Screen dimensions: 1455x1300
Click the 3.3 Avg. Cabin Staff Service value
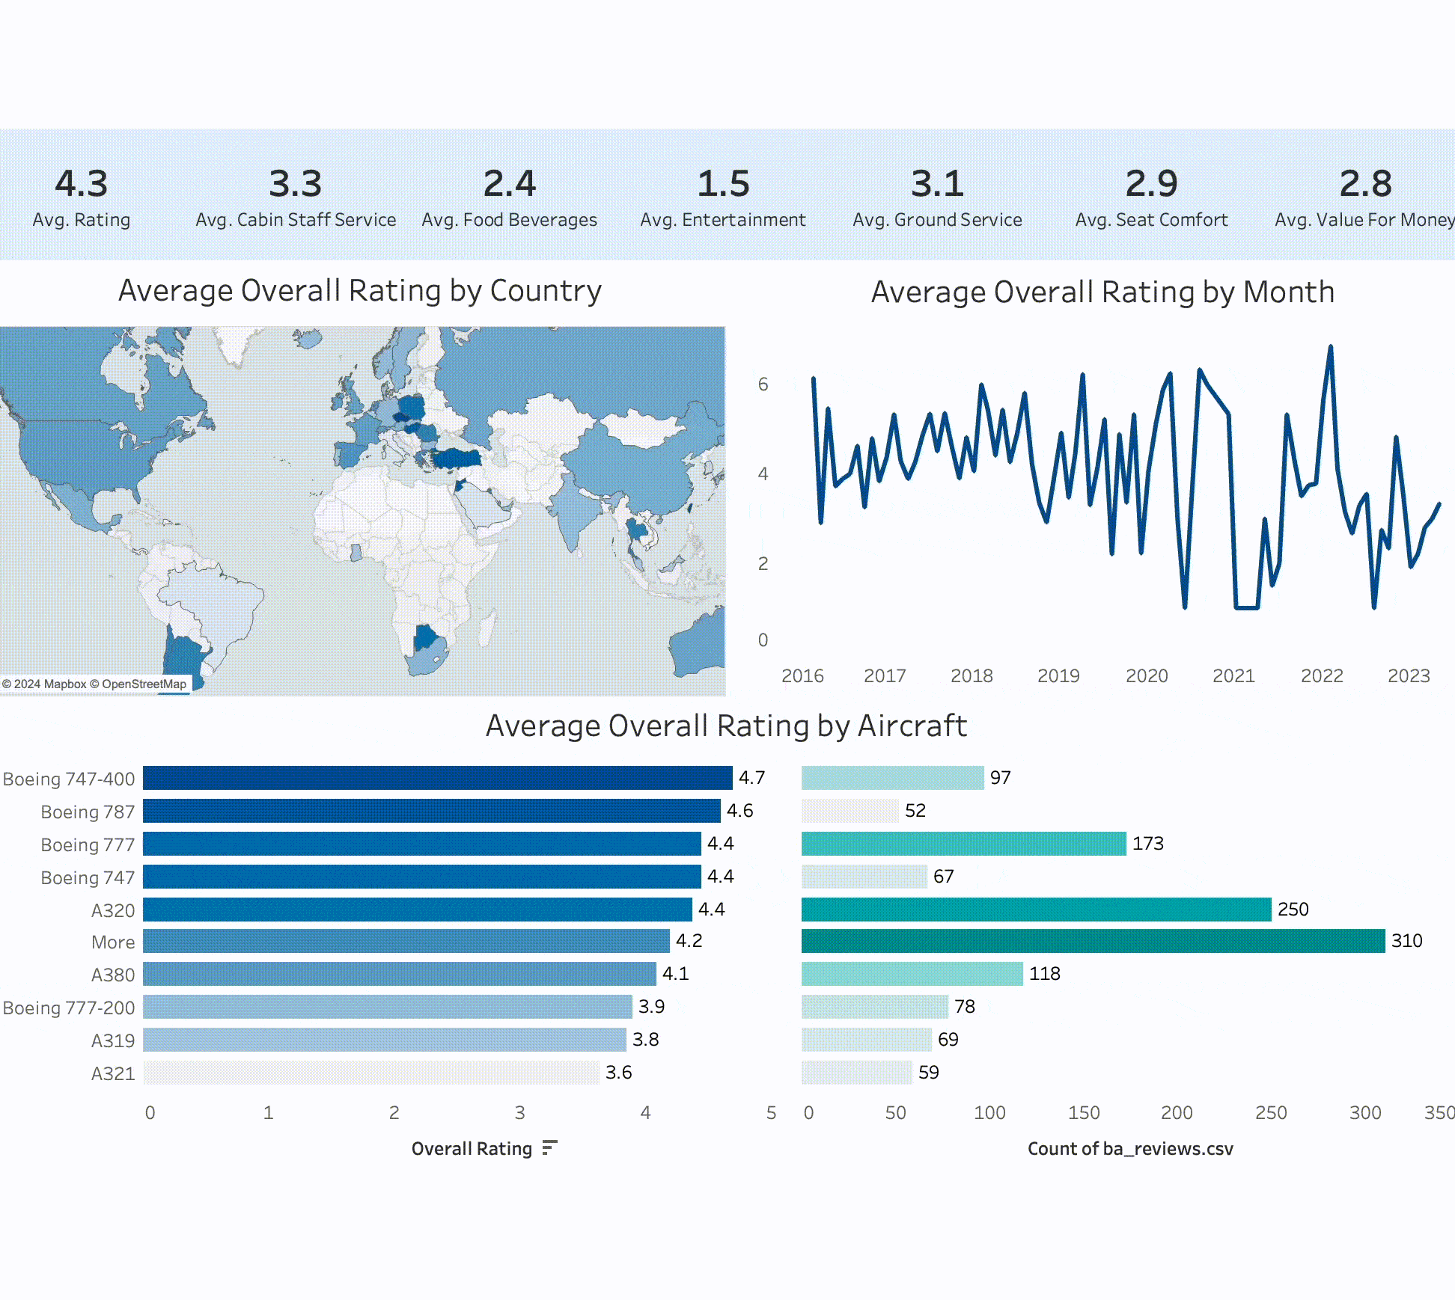[x=296, y=184]
